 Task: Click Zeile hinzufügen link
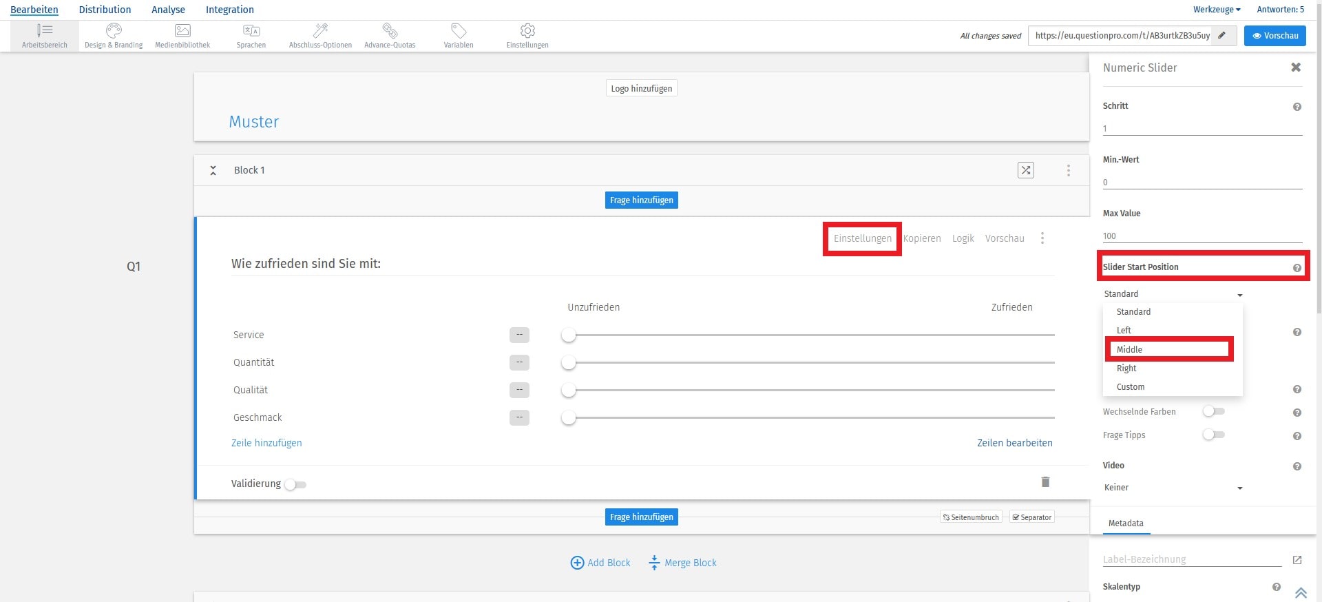[266, 443]
